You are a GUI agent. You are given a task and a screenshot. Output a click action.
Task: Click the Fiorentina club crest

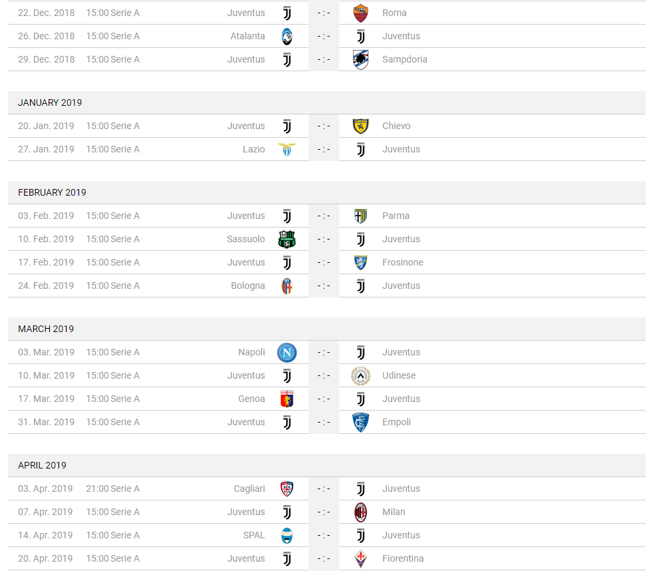[x=360, y=558]
